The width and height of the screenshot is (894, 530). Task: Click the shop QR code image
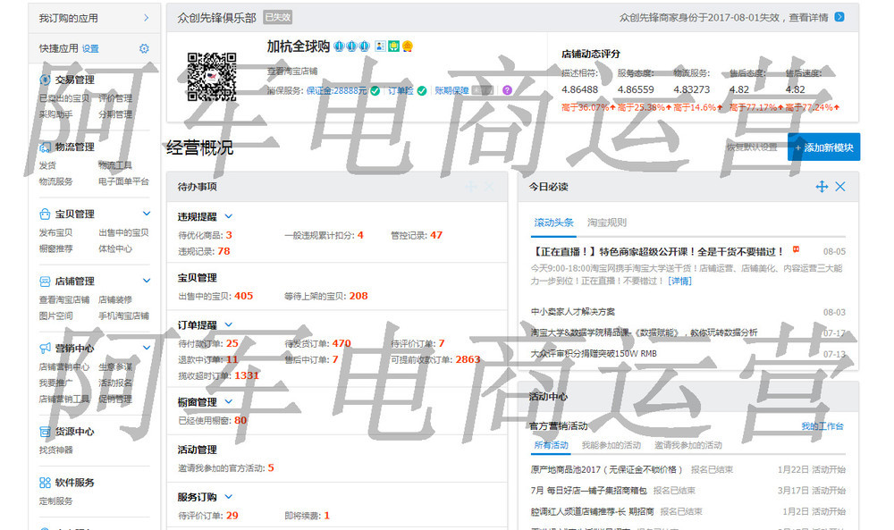(212, 76)
